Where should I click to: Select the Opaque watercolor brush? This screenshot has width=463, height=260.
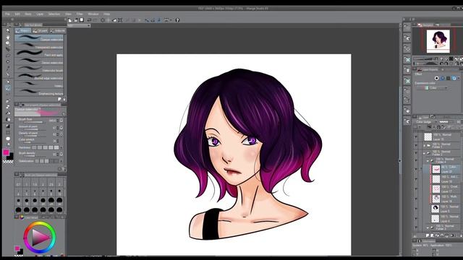[x=39, y=38]
